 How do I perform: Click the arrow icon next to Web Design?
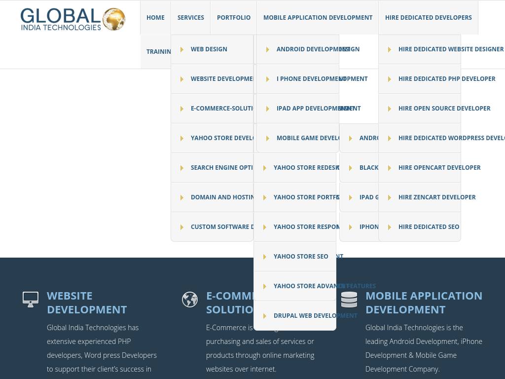coord(182,49)
